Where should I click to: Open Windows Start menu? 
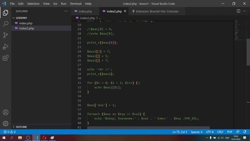pos(4,137)
